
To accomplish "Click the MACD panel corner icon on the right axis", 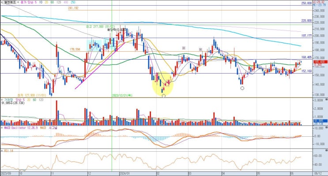I will coord(326,128).
